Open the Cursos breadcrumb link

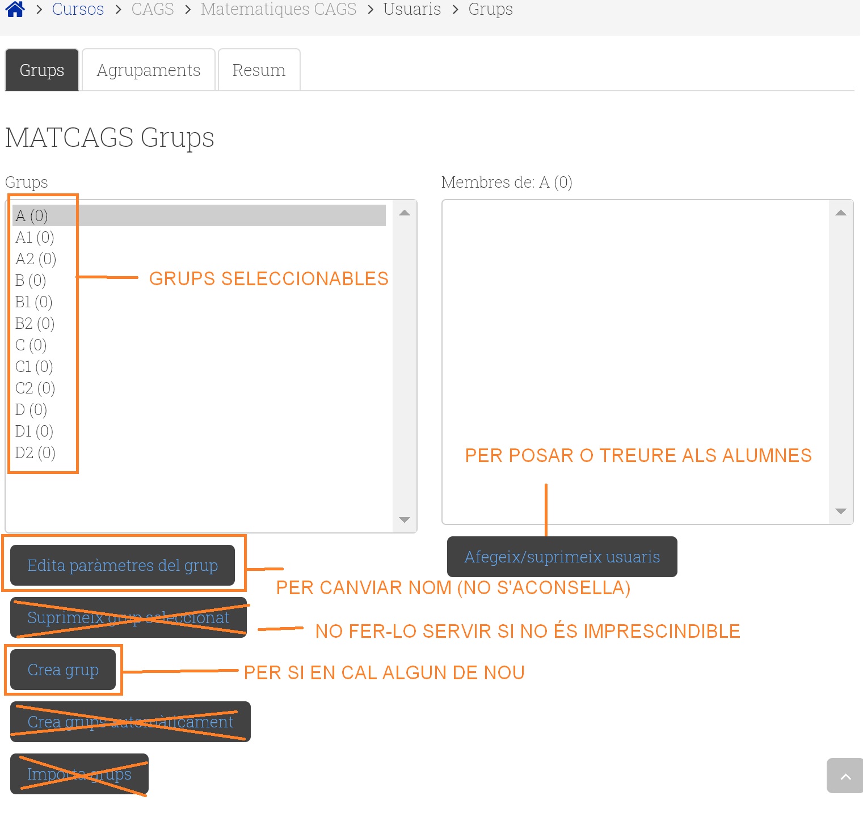78,9
